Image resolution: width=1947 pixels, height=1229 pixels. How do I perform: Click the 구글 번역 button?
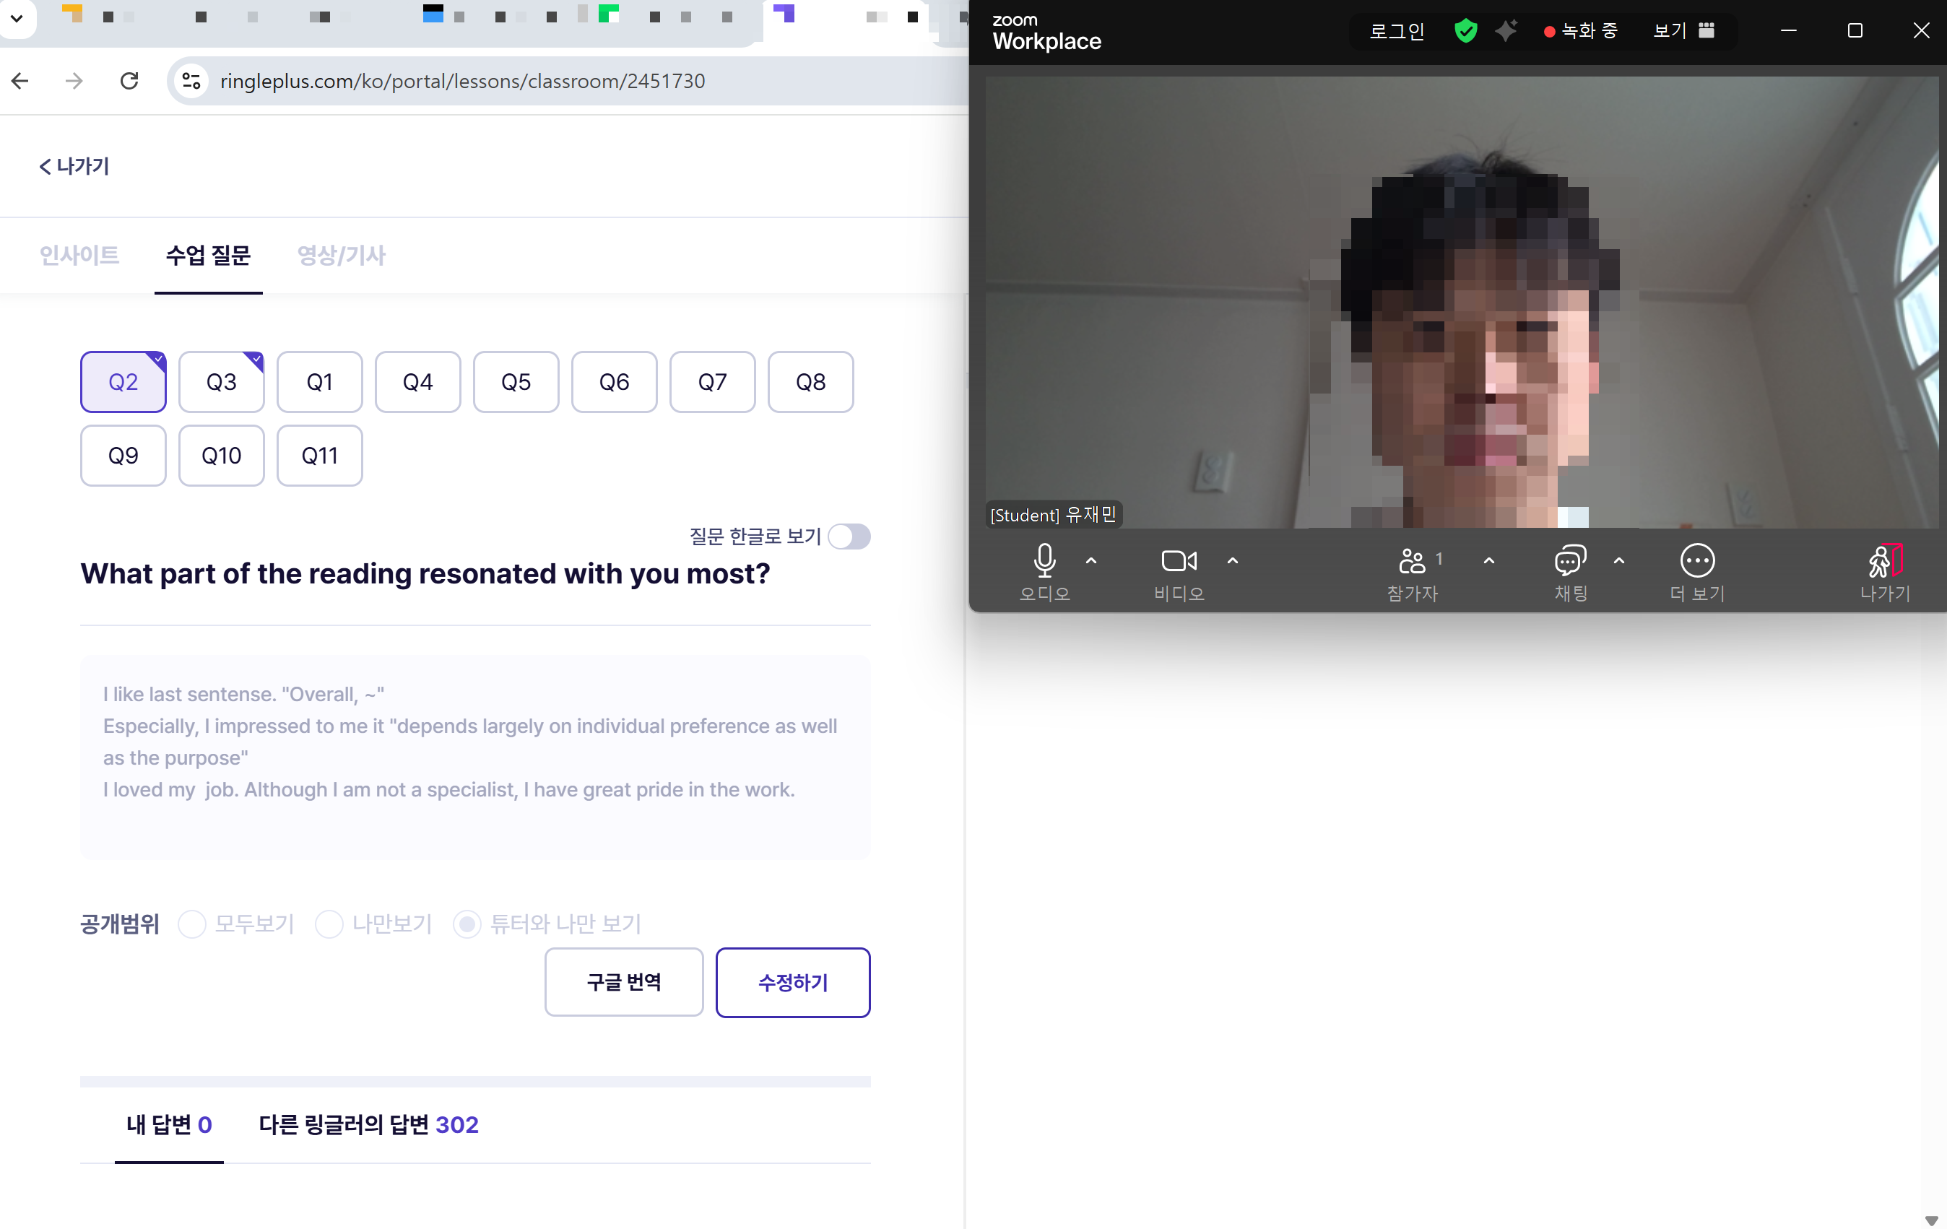click(623, 982)
